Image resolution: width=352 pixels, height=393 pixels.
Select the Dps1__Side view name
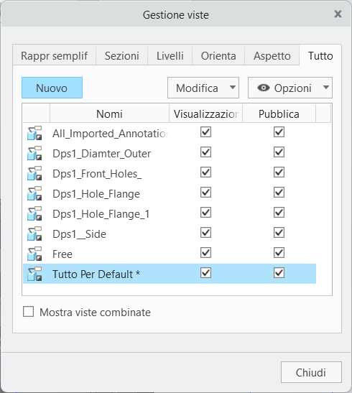79,234
